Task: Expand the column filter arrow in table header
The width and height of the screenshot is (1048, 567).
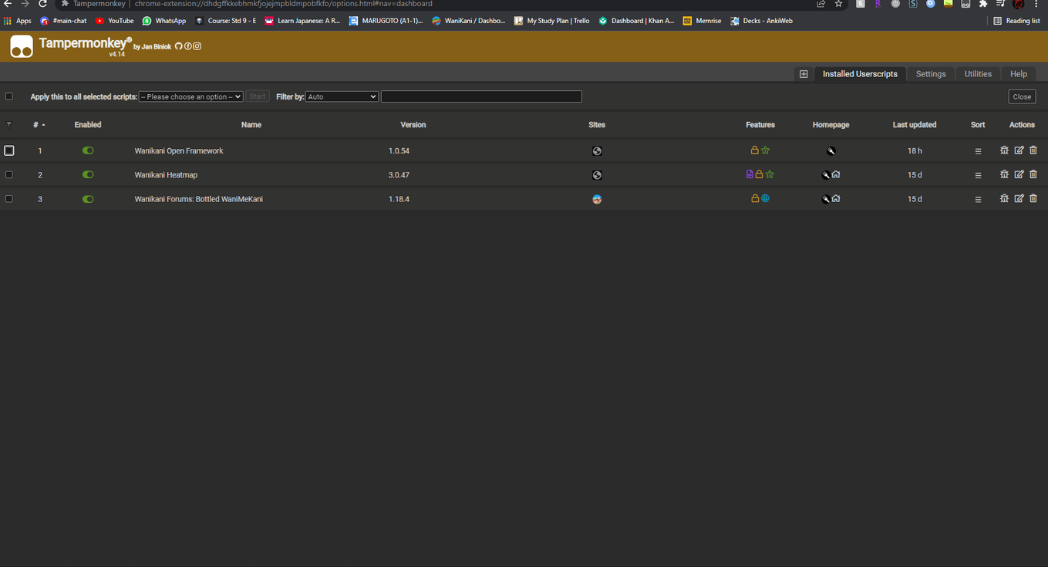Action: [9, 124]
